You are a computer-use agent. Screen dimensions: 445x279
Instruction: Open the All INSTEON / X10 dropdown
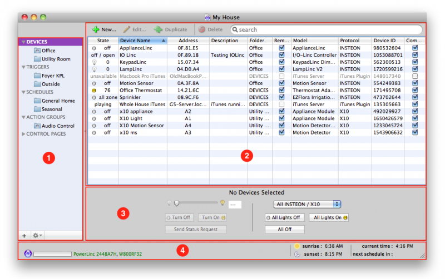pyautogui.click(x=307, y=204)
